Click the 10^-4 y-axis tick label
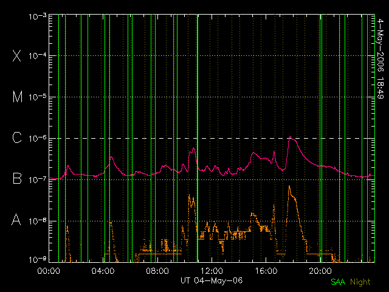Screen dimensions: 389x292 pos(38,55)
